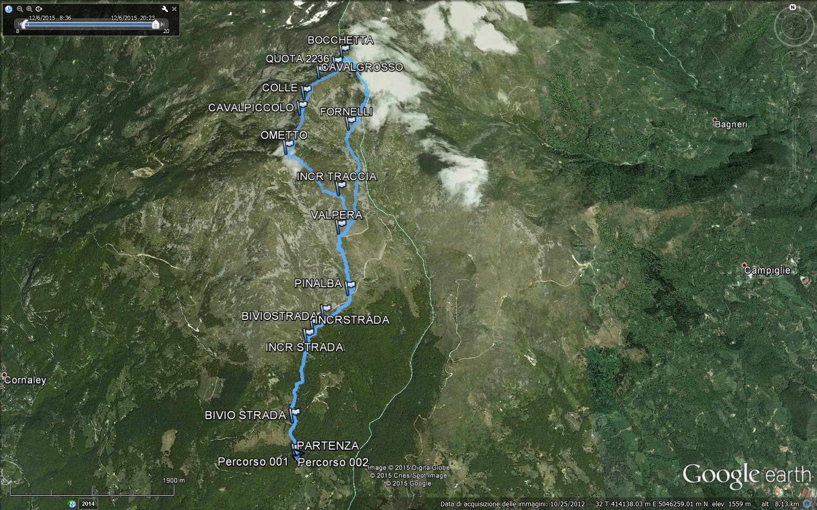
Task: Close the time slider panel
Action: (174, 9)
